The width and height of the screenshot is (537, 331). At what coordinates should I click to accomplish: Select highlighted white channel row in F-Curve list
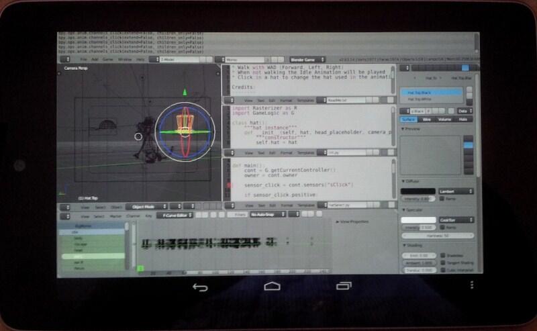[x=93, y=256]
